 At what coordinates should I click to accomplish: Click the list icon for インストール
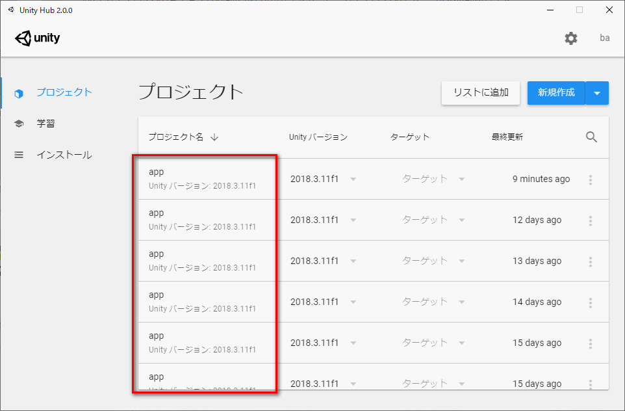coord(19,155)
